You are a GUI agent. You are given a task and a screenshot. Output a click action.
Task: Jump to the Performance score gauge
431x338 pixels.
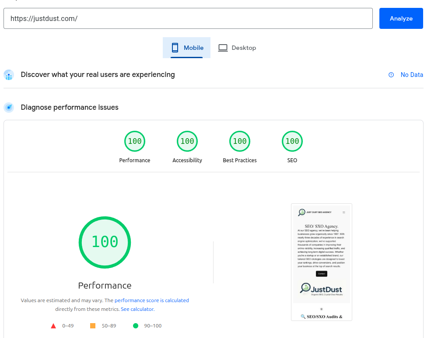pyautogui.click(x=135, y=141)
